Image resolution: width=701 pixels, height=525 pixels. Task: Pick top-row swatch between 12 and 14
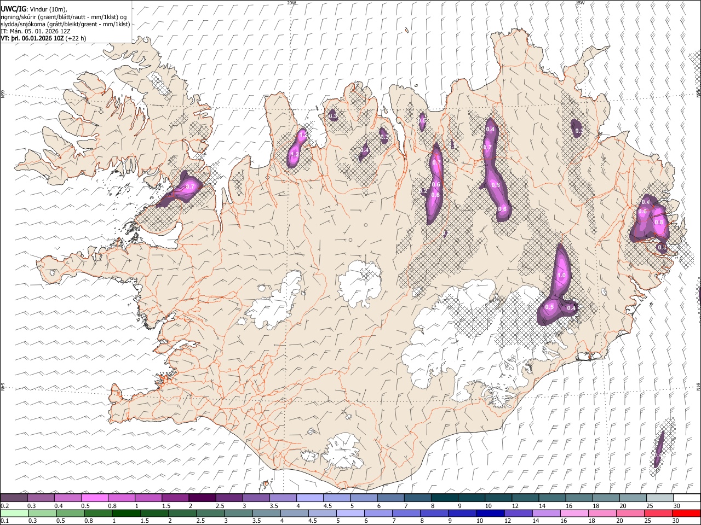pyautogui.click(x=525, y=498)
